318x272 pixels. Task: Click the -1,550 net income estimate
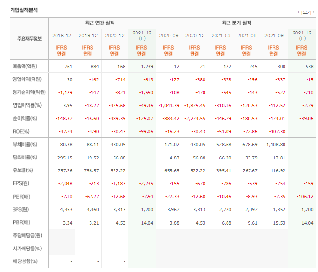pos(146,93)
